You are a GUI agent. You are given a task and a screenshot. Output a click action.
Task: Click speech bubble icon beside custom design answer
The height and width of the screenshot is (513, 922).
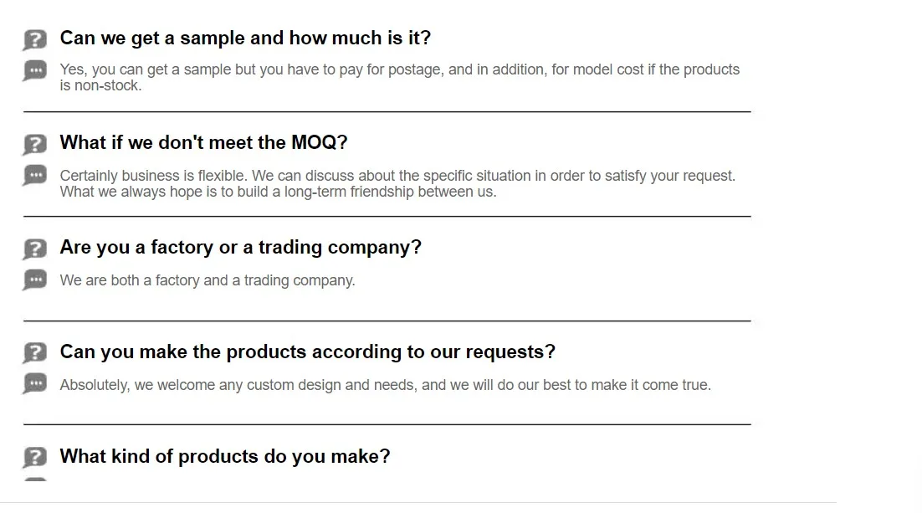(34, 384)
